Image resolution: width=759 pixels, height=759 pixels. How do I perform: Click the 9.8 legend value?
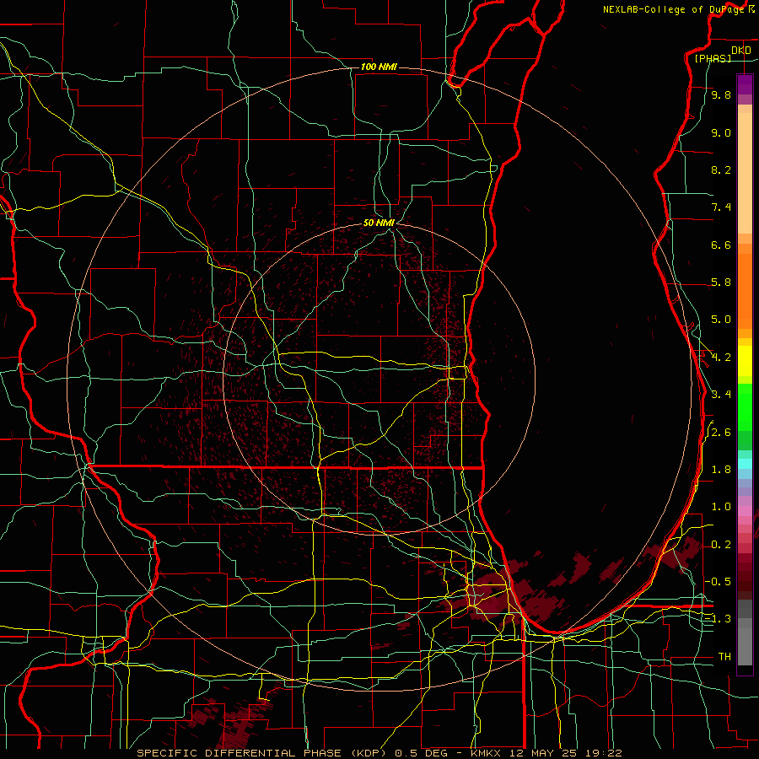pos(721,94)
